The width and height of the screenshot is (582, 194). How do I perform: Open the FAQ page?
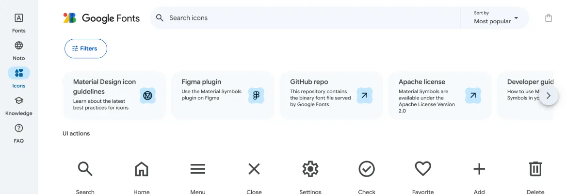19,132
